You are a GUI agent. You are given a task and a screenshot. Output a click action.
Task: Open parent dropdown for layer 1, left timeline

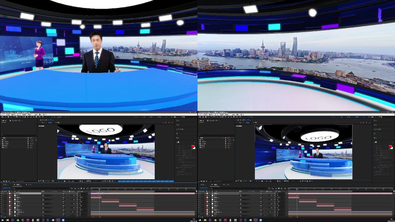click(x=83, y=193)
